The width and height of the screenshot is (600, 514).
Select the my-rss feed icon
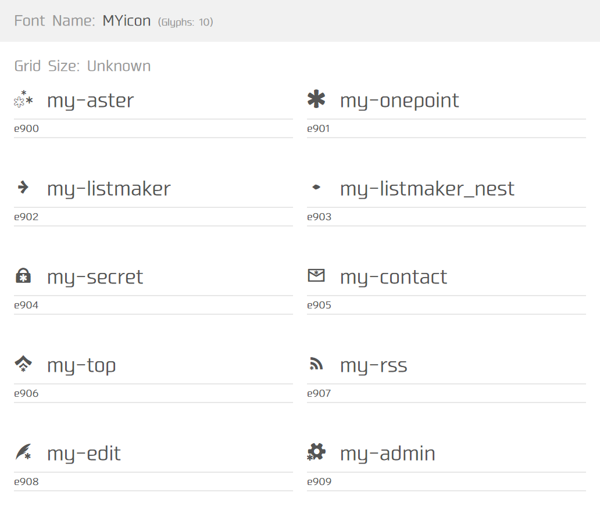coord(316,364)
